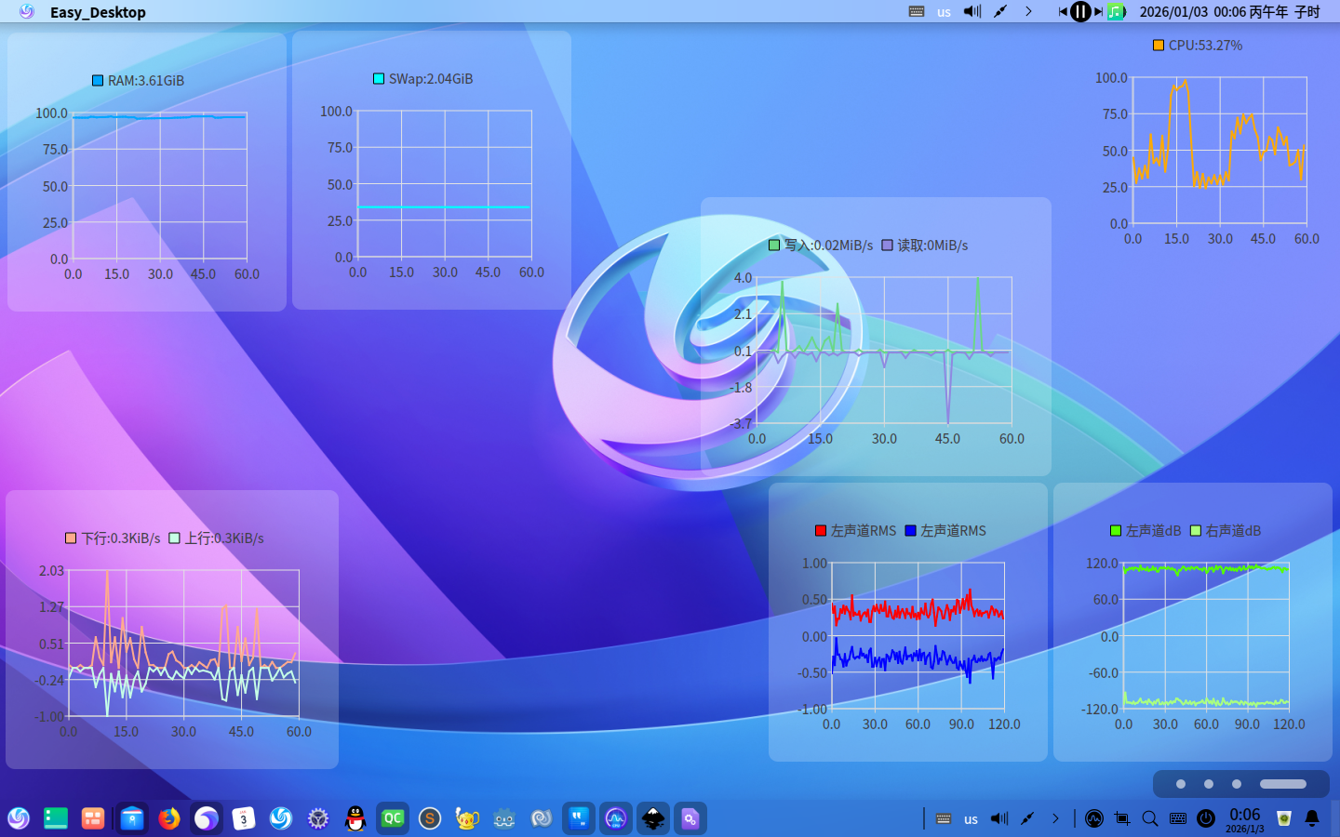Launch the golden teapot app in dock
The image size is (1340, 837).
467,818
